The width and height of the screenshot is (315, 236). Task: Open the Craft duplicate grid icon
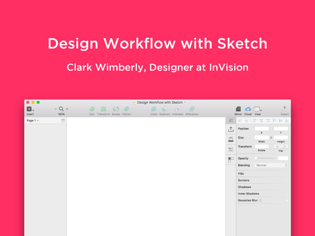(231, 160)
